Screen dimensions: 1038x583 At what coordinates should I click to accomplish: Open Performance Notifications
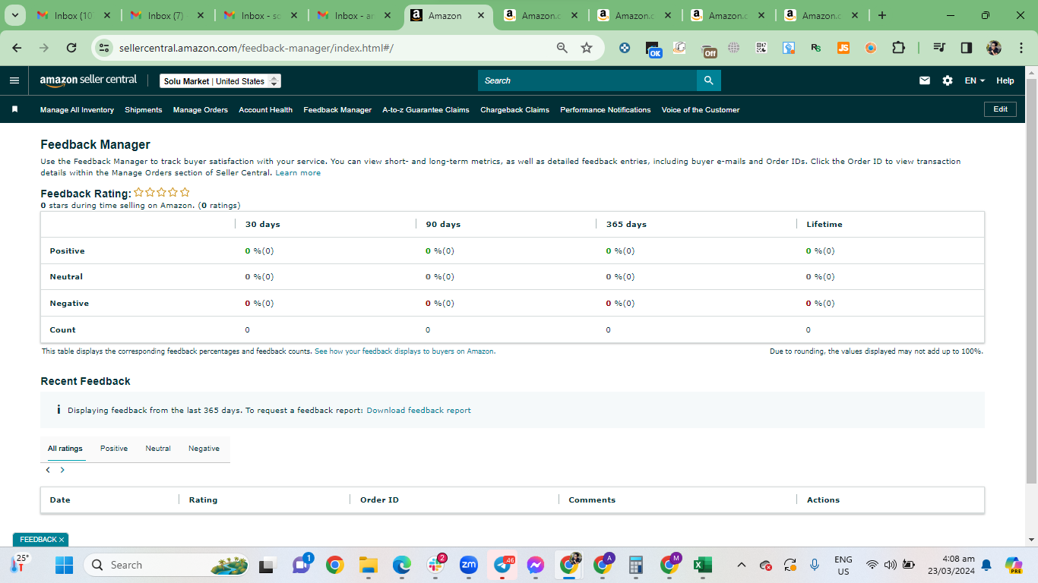pos(606,110)
